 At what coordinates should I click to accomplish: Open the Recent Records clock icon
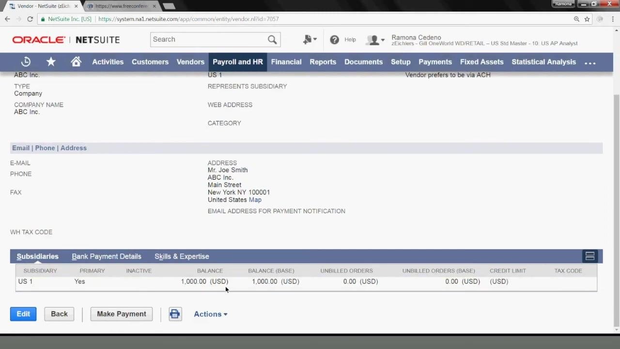pos(26,62)
